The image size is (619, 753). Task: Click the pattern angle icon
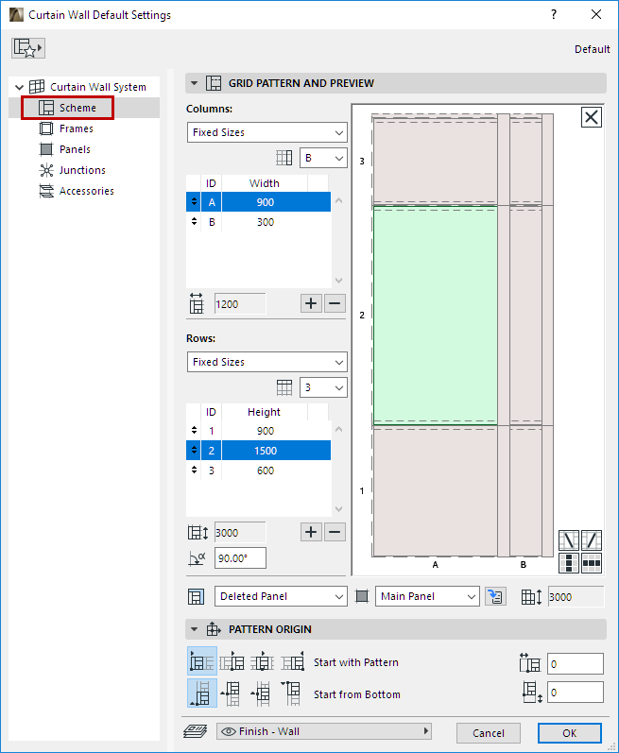[x=197, y=558]
